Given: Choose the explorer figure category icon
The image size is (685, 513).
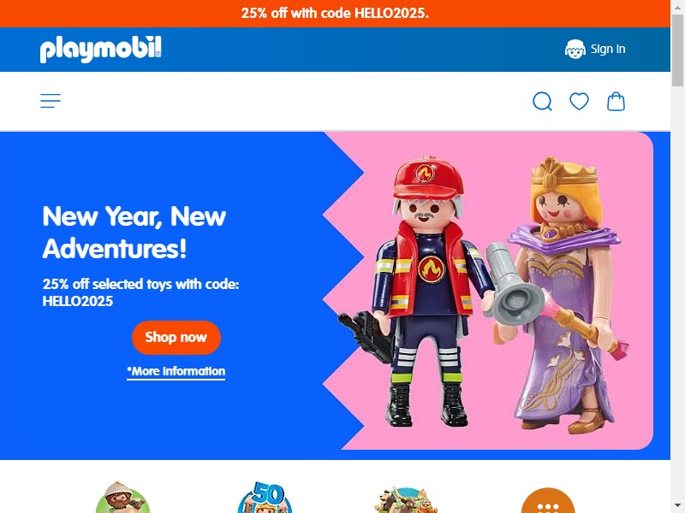Looking at the screenshot, I should [122, 498].
